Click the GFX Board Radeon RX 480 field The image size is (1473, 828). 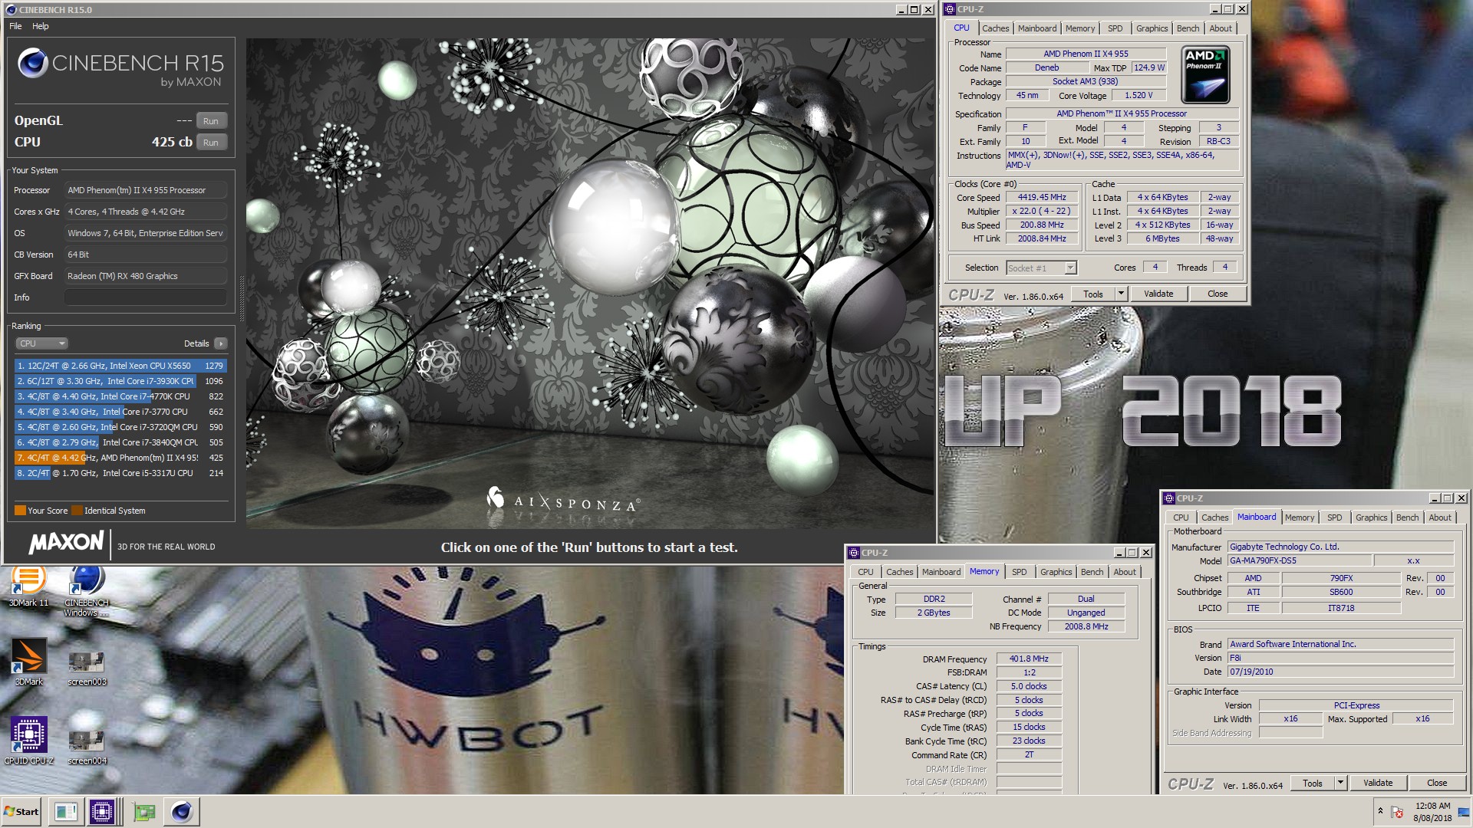coord(146,276)
